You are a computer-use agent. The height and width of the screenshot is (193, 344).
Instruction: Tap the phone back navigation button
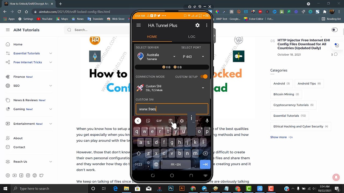click(191, 176)
